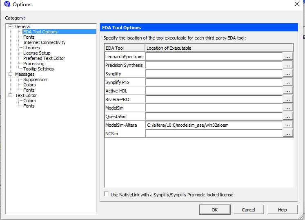Select Fonts under the Messages category
Viewport: 305px width, 220px height.
[x=29, y=90]
